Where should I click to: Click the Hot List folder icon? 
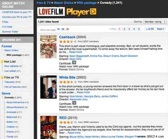pos(2,61)
